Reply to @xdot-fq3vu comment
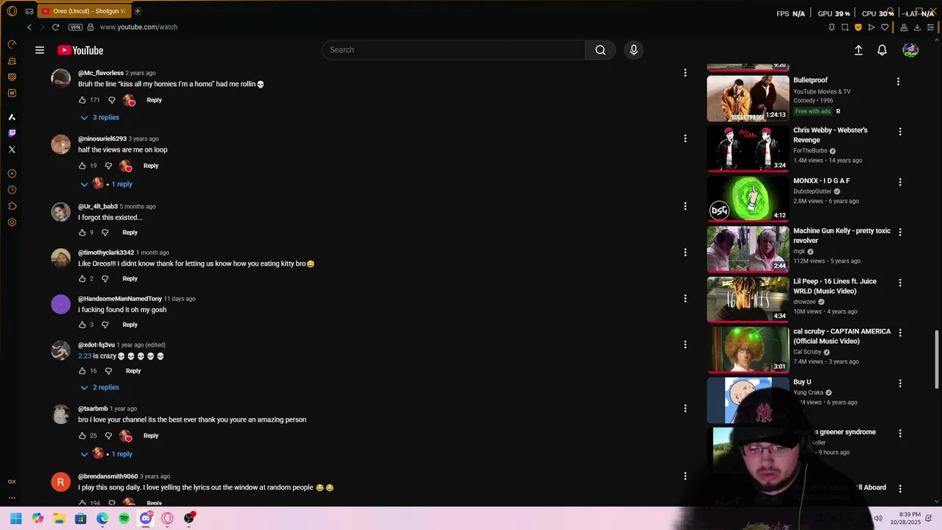 pos(133,371)
